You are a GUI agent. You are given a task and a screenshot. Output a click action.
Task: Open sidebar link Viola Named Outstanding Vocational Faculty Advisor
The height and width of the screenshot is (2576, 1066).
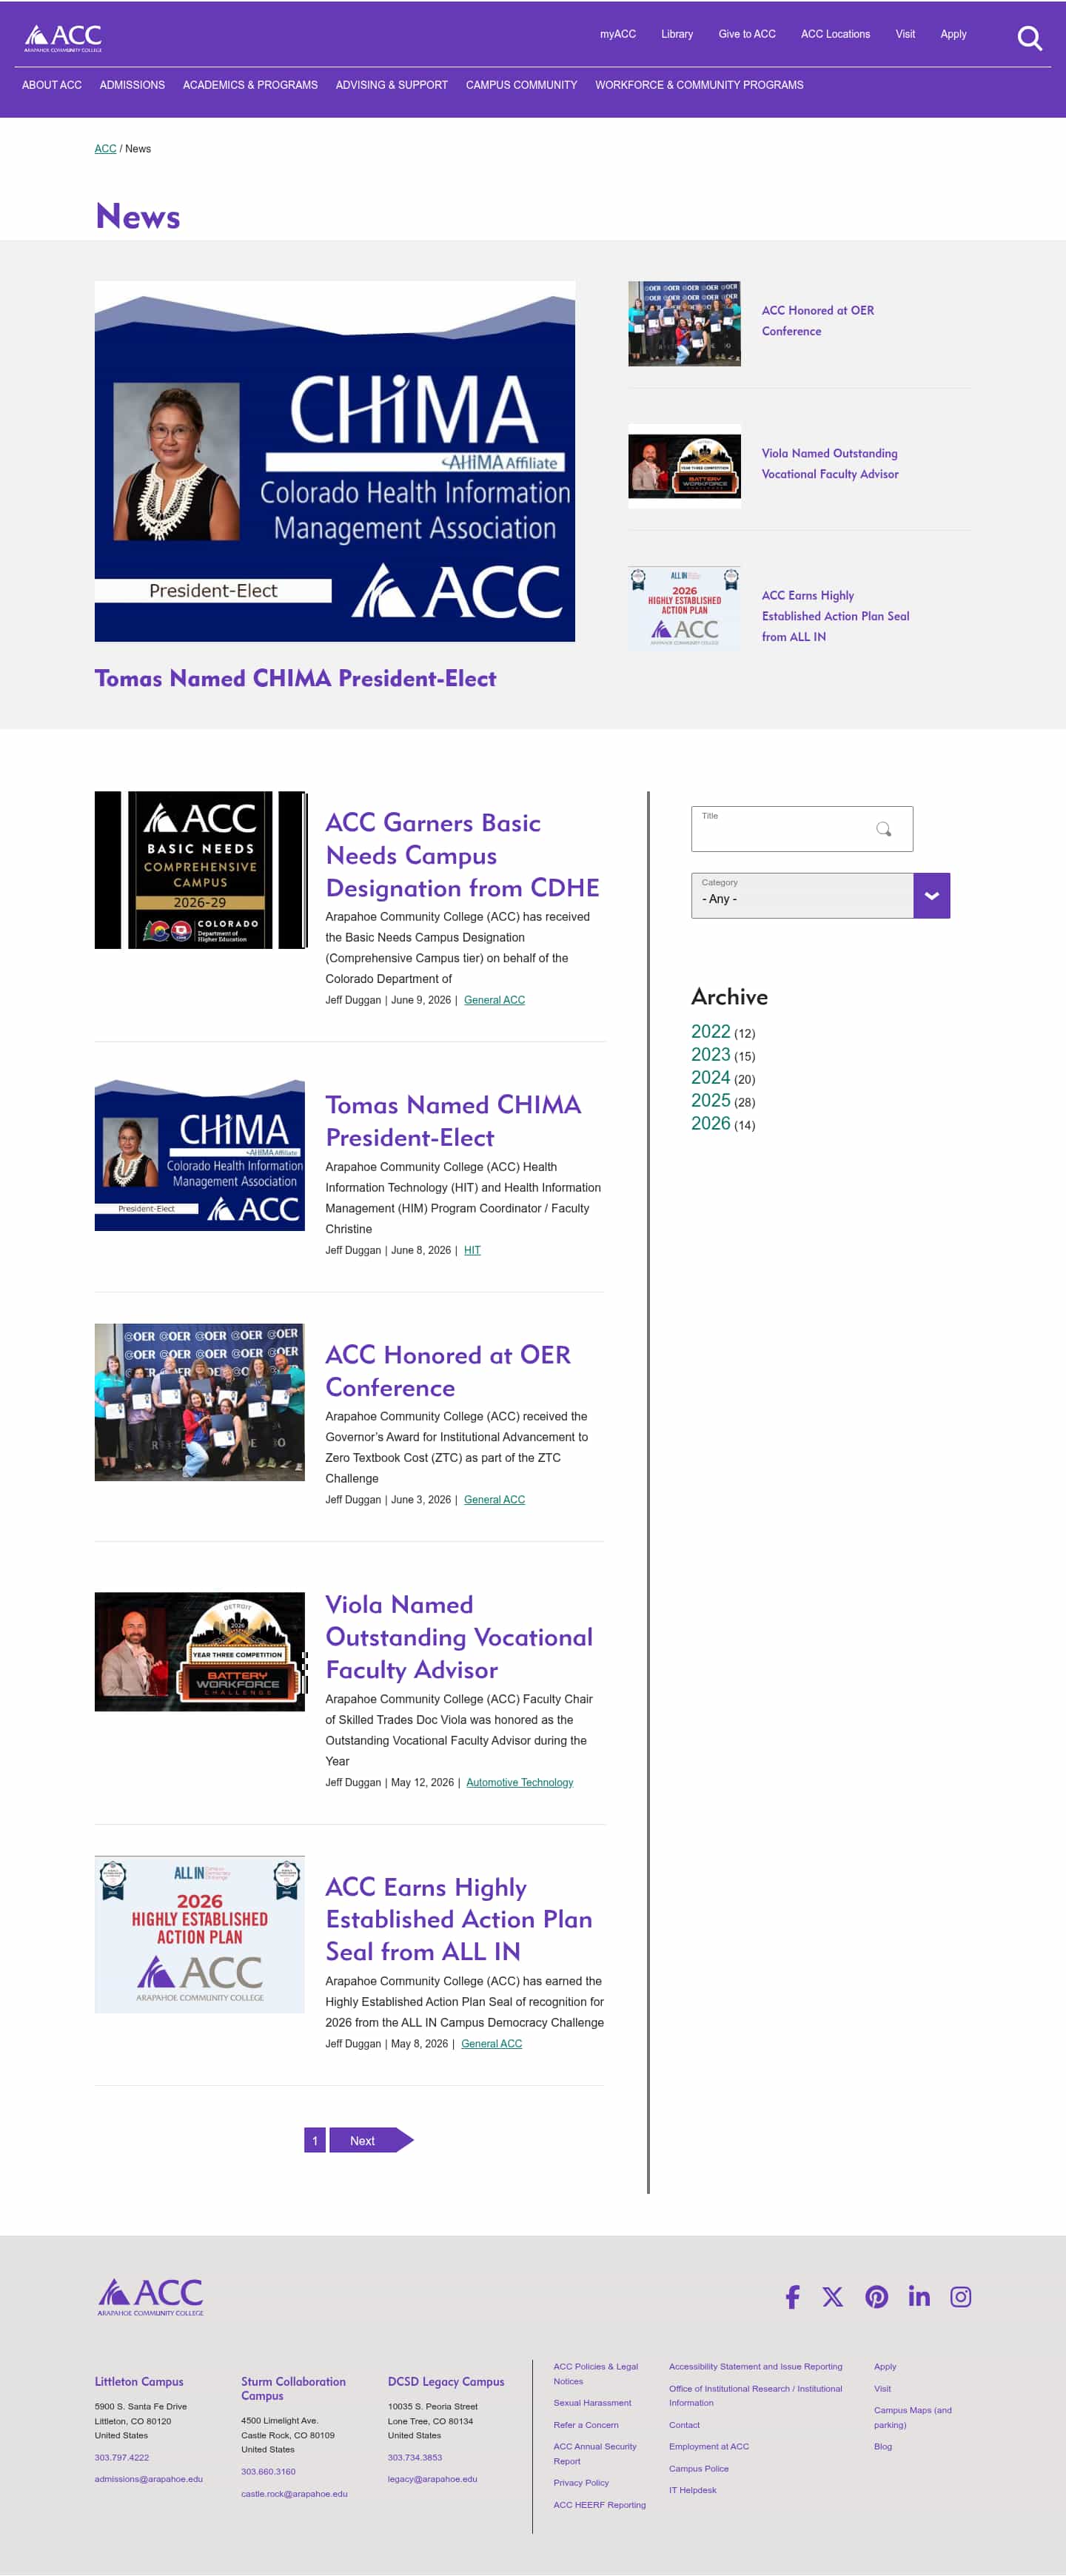(830, 464)
